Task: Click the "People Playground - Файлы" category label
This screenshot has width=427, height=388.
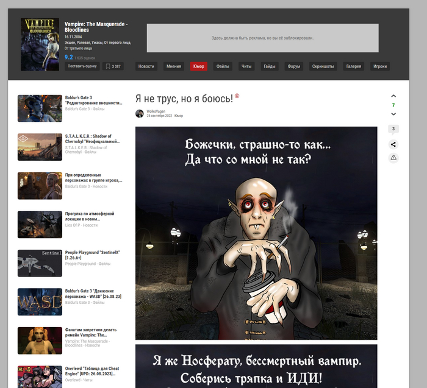Action: click(88, 264)
